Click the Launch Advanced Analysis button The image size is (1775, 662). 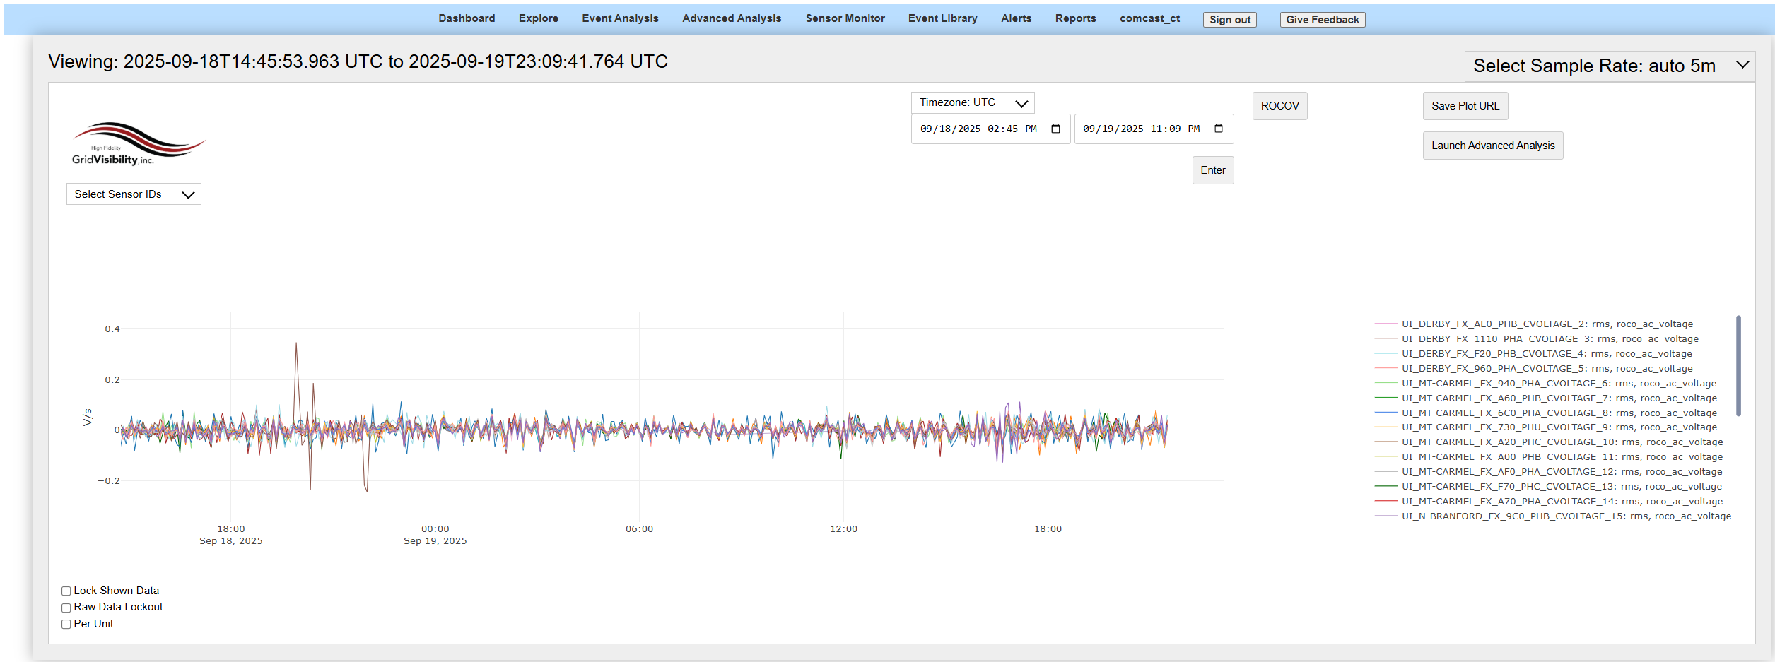click(1492, 146)
